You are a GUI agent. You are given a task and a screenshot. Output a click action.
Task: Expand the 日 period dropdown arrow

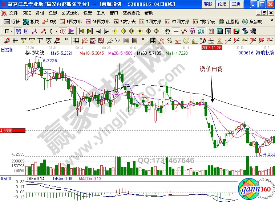[x=12, y=31]
